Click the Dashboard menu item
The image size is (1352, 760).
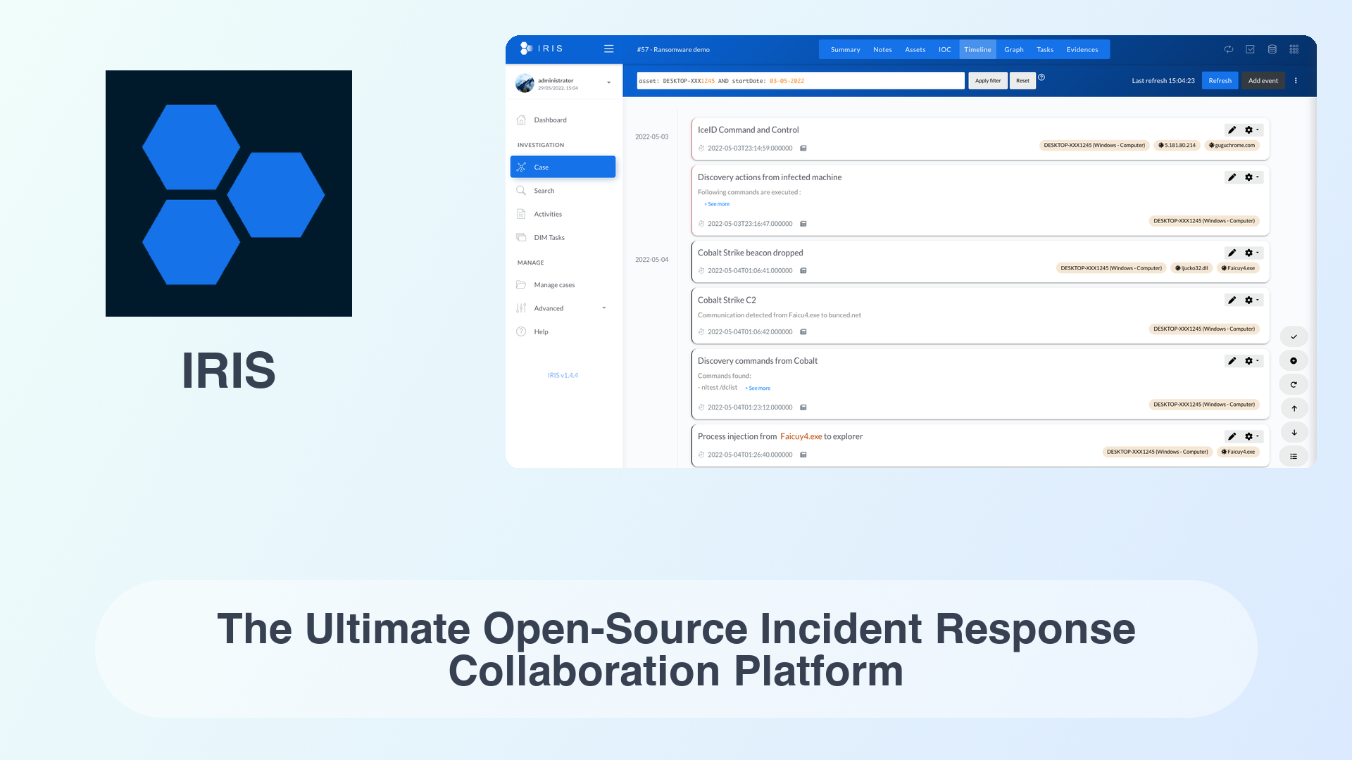pos(550,120)
